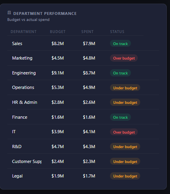Open the Operations department row
The image size is (170, 194).
(x=83, y=87)
